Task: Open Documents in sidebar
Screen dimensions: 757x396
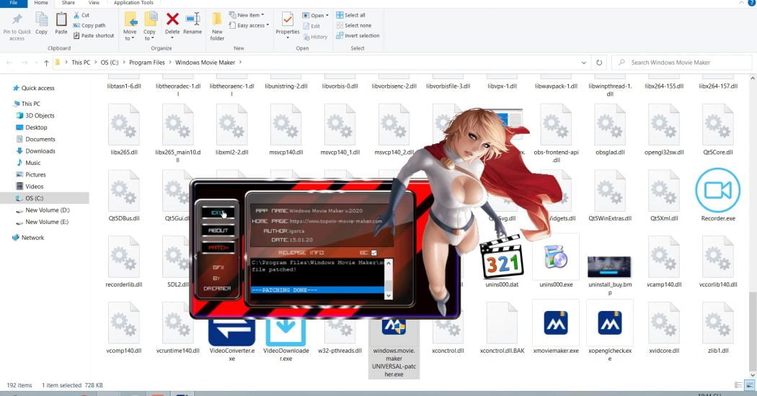Action: (40, 139)
